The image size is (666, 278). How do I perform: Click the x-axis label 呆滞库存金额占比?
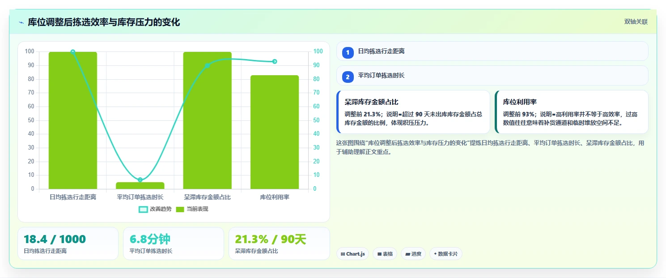[207, 197]
